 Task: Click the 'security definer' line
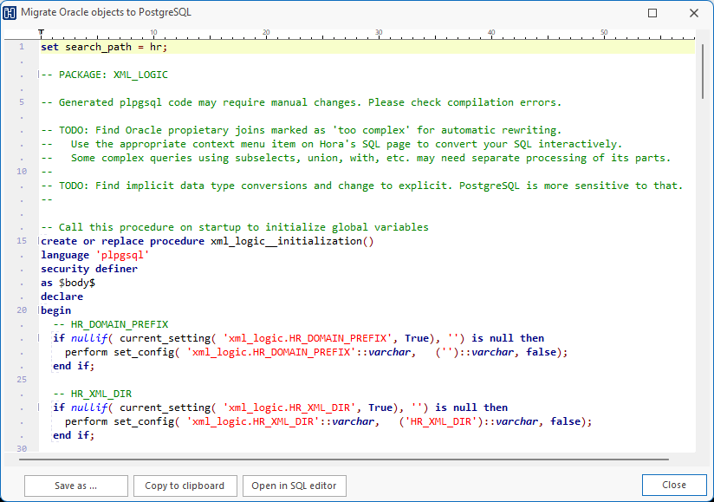[88, 269]
